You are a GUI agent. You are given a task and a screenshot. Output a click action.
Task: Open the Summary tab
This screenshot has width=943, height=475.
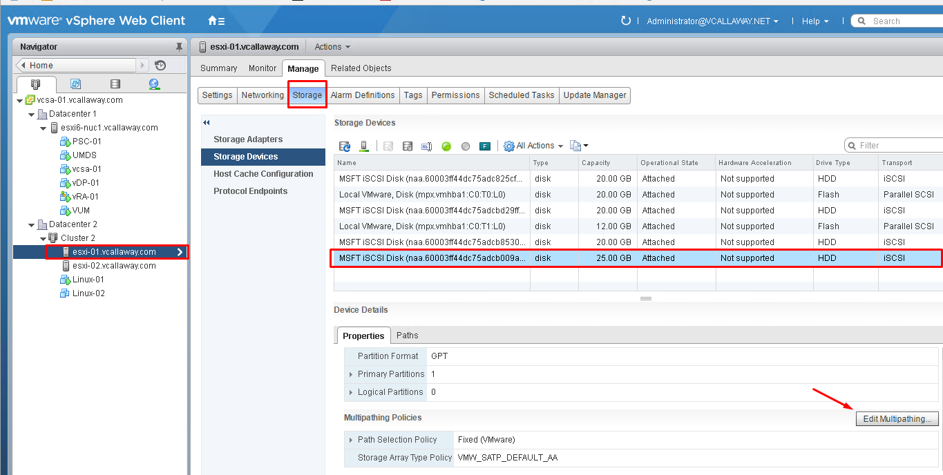click(x=219, y=68)
